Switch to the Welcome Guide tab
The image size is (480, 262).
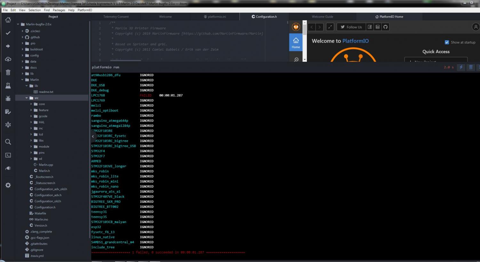[323, 17]
